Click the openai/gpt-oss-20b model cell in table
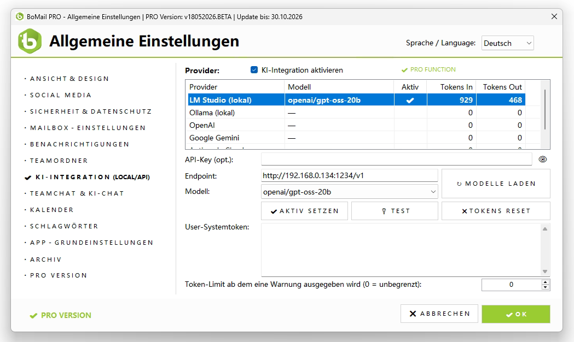This screenshot has height=342, width=574. point(339,100)
